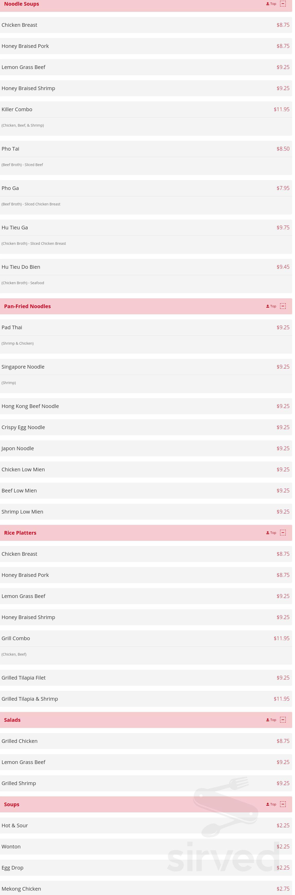Click the Hu Tieu Do Bien price

[283, 267]
